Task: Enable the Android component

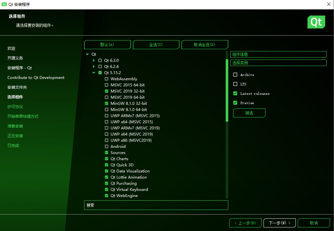Action: pos(107,146)
